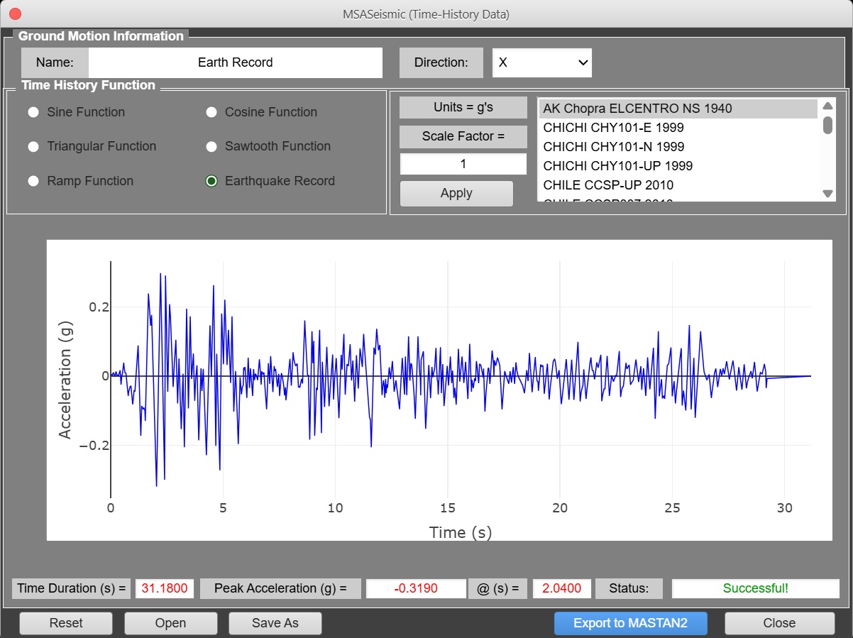
Task: Click the Units = g's button
Action: tap(463, 107)
